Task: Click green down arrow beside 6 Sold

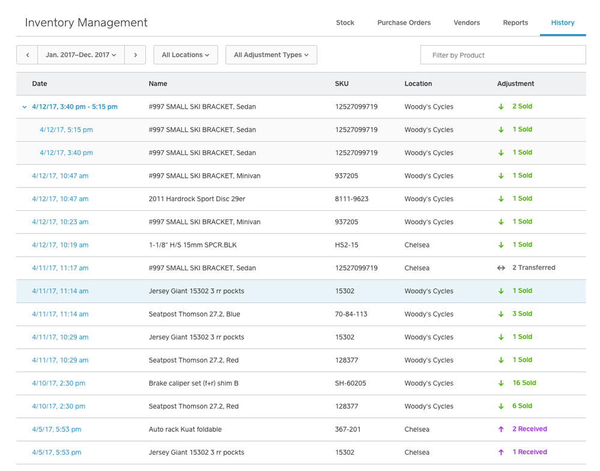Action: coord(501,406)
